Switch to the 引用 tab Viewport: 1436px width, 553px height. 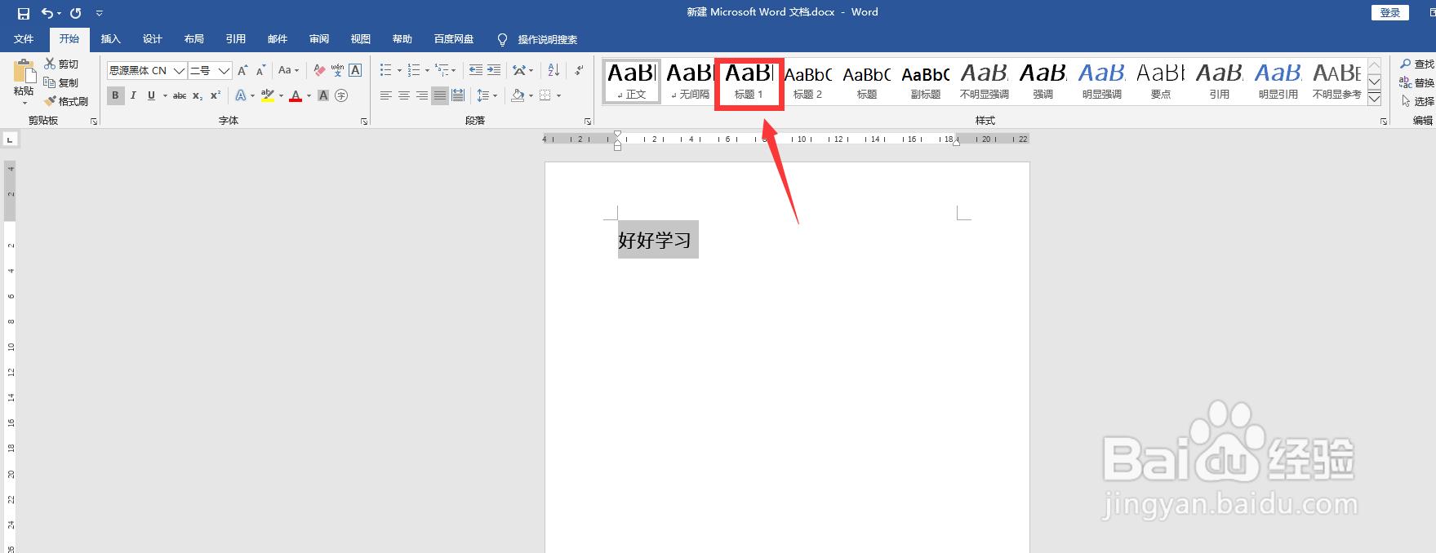235,39
